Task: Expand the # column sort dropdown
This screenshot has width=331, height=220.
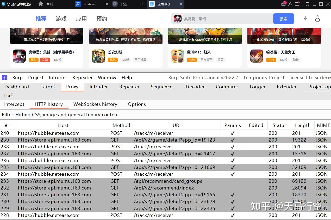Action: click(10, 125)
